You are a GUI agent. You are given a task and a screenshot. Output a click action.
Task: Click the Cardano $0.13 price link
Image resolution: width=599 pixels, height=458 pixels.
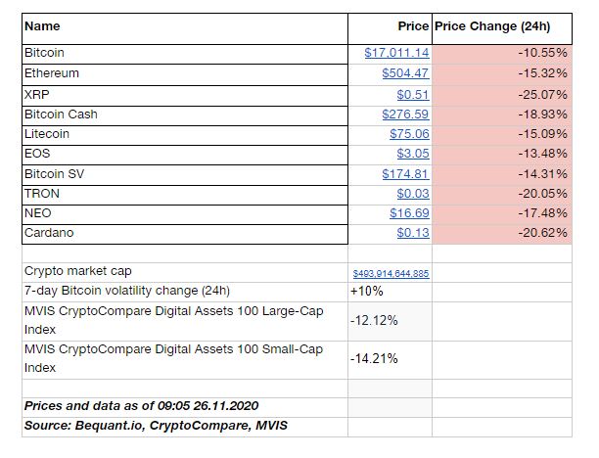[x=413, y=233]
